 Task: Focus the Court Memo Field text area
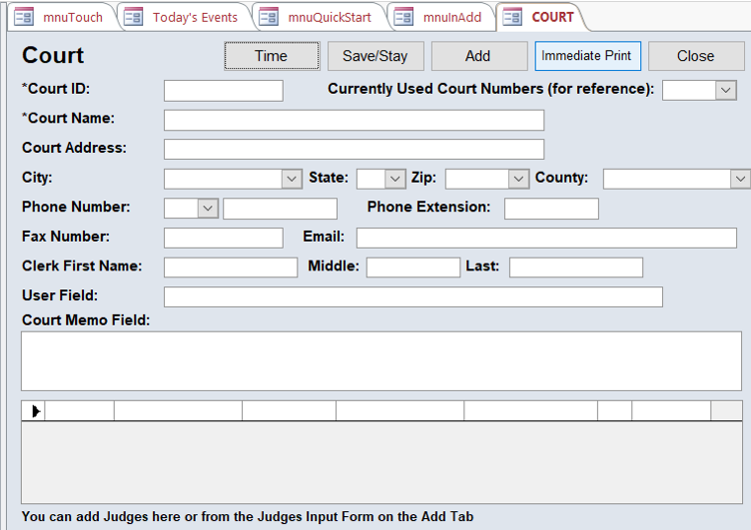[x=380, y=360]
